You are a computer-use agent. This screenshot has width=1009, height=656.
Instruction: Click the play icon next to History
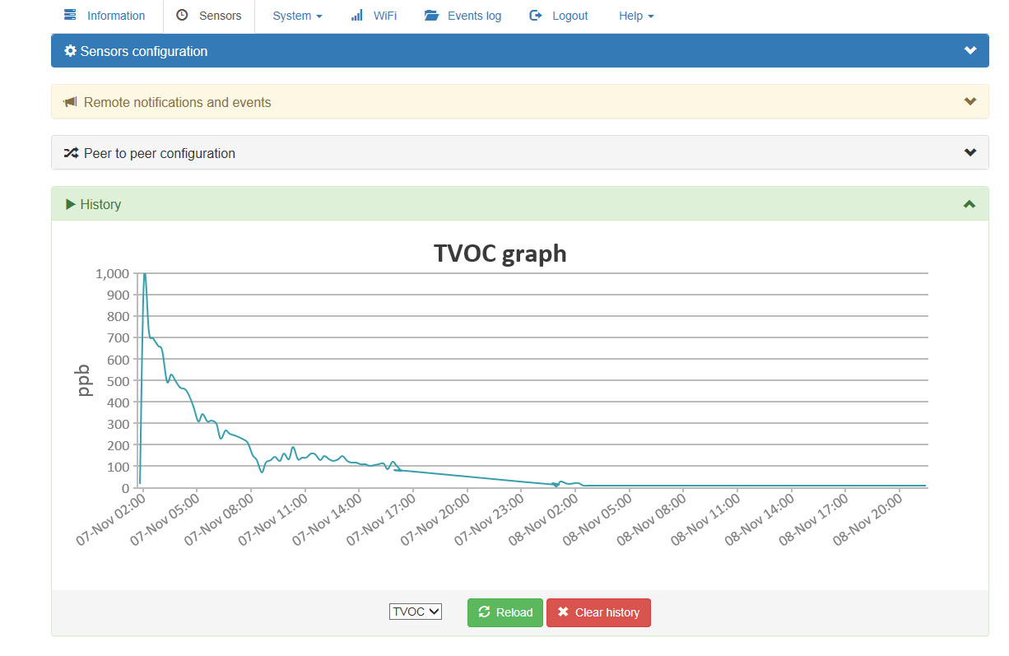tap(71, 204)
